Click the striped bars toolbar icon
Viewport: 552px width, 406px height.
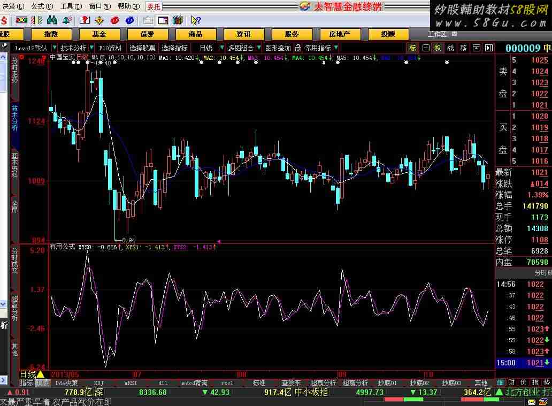[x=36, y=20]
